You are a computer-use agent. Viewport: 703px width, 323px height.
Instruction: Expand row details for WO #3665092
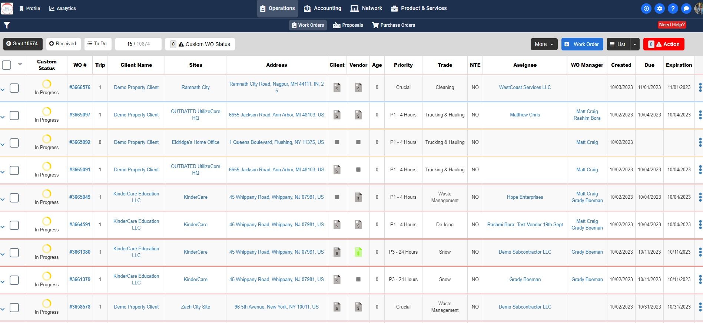pos(3,144)
